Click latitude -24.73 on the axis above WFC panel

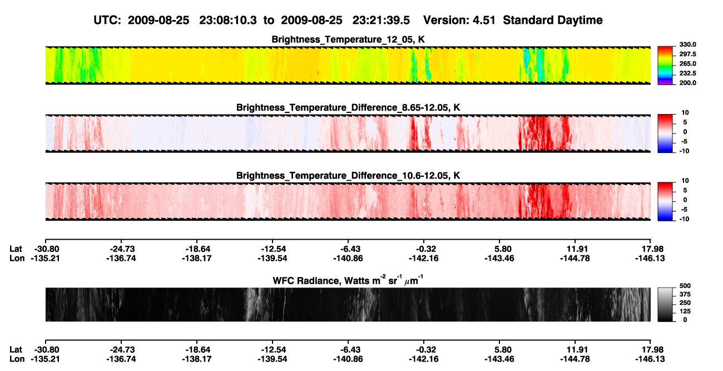pyautogui.click(x=121, y=249)
